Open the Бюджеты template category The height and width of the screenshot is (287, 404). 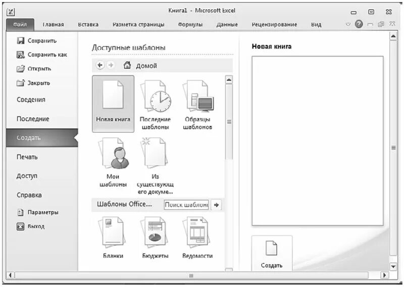click(x=155, y=238)
